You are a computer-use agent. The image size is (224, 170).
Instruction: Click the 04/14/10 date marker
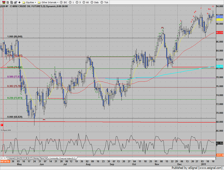tap(4, 161)
